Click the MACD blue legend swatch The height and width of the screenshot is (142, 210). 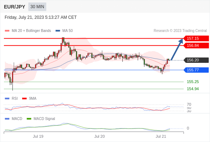point(7,119)
